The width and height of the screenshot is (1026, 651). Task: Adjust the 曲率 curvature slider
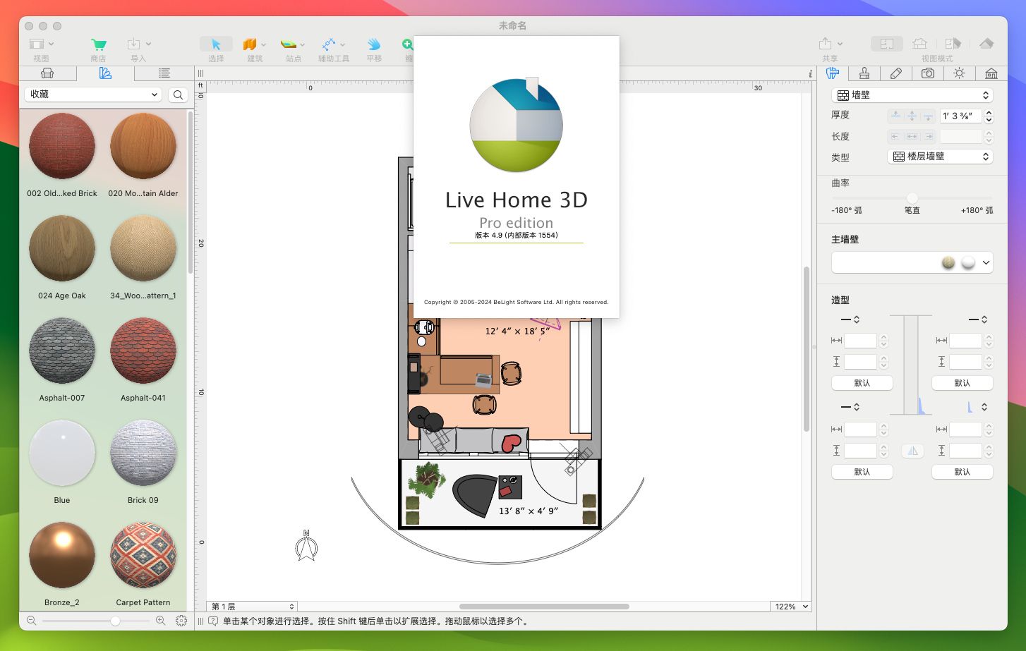coord(912,198)
